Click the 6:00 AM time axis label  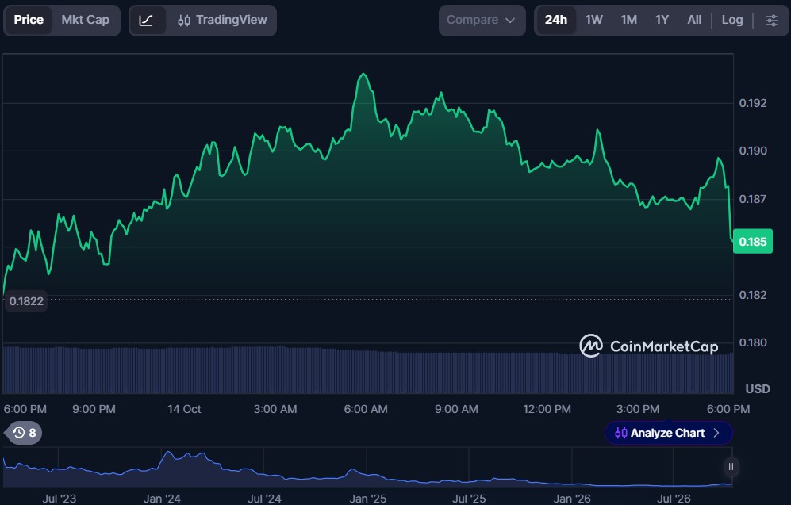(366, 409)
